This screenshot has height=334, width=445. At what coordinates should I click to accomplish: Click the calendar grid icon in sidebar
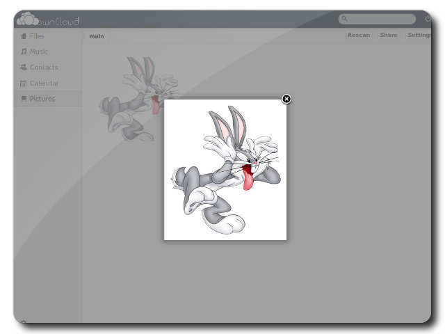click(24, 83)
